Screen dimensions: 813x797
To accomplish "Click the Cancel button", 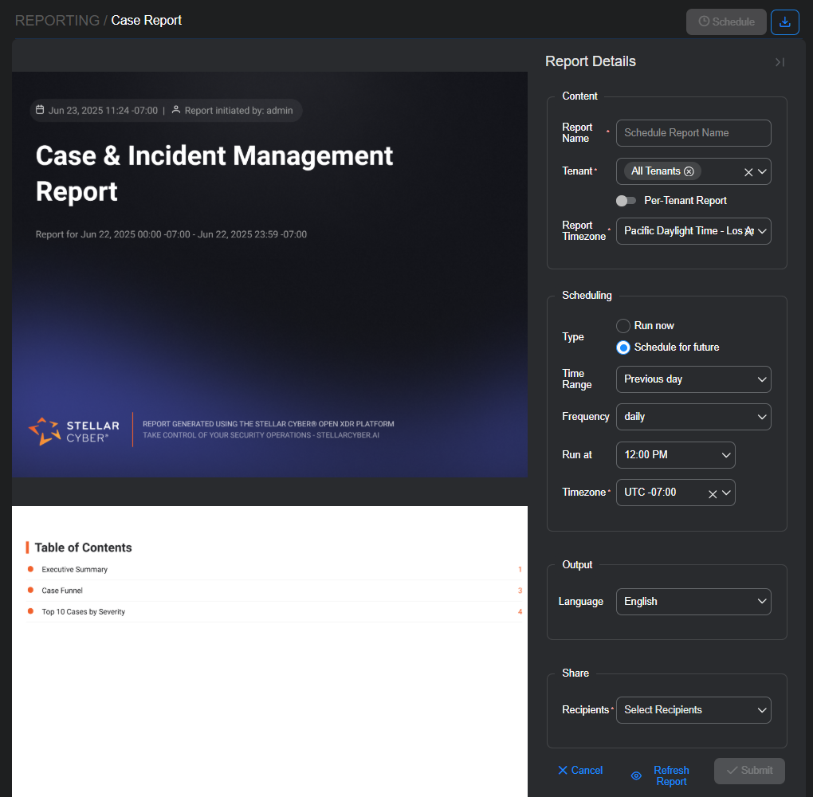I will click(x=580, y=770).
